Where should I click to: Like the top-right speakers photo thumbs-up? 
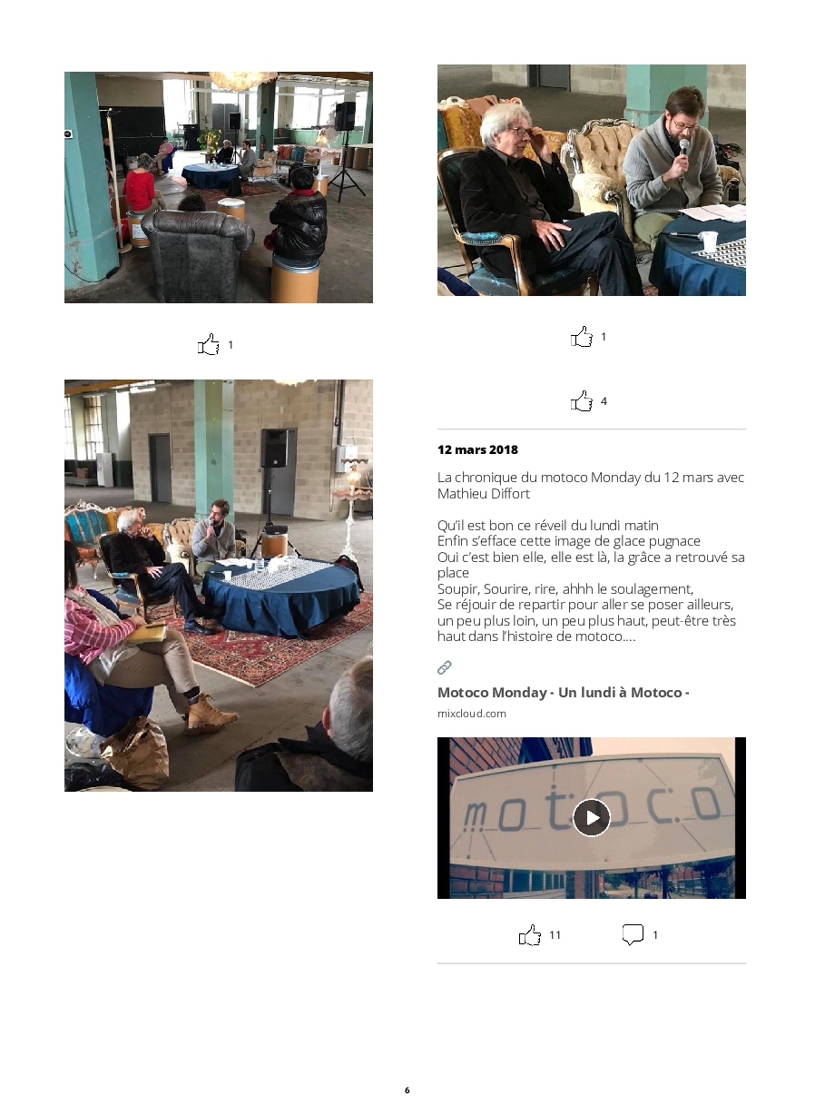582,336
